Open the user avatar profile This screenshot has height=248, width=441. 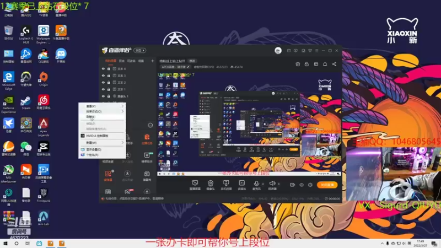click(278, 51)
